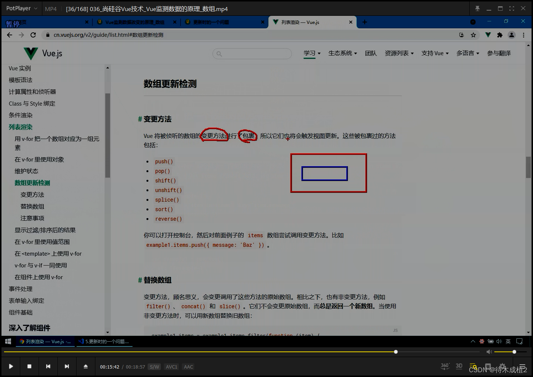Open the browser extensions puzzle icon

tap(500, 35)
